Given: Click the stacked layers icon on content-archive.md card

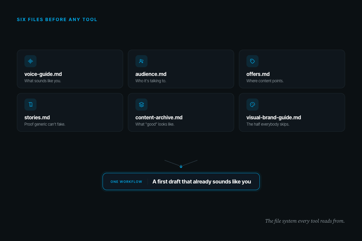Looking at the screenshot, I should click(141, 105).
